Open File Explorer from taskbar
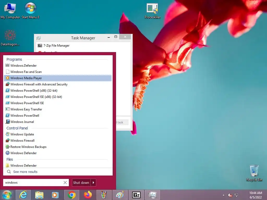The height and width of the screenshot is (200, 267). click(39, 195)
